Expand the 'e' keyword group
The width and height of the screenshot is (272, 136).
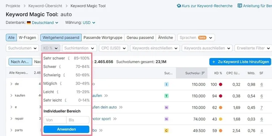click(x=11, y=107)
